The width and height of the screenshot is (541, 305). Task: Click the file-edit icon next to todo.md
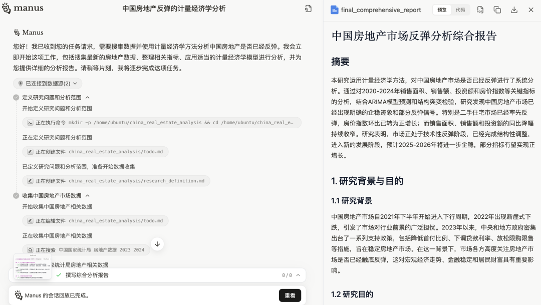coord(30,220)
